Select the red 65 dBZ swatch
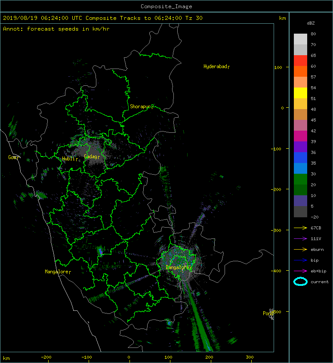The width and height of the screenshot is (333, 363). click(x=300, y=60)
